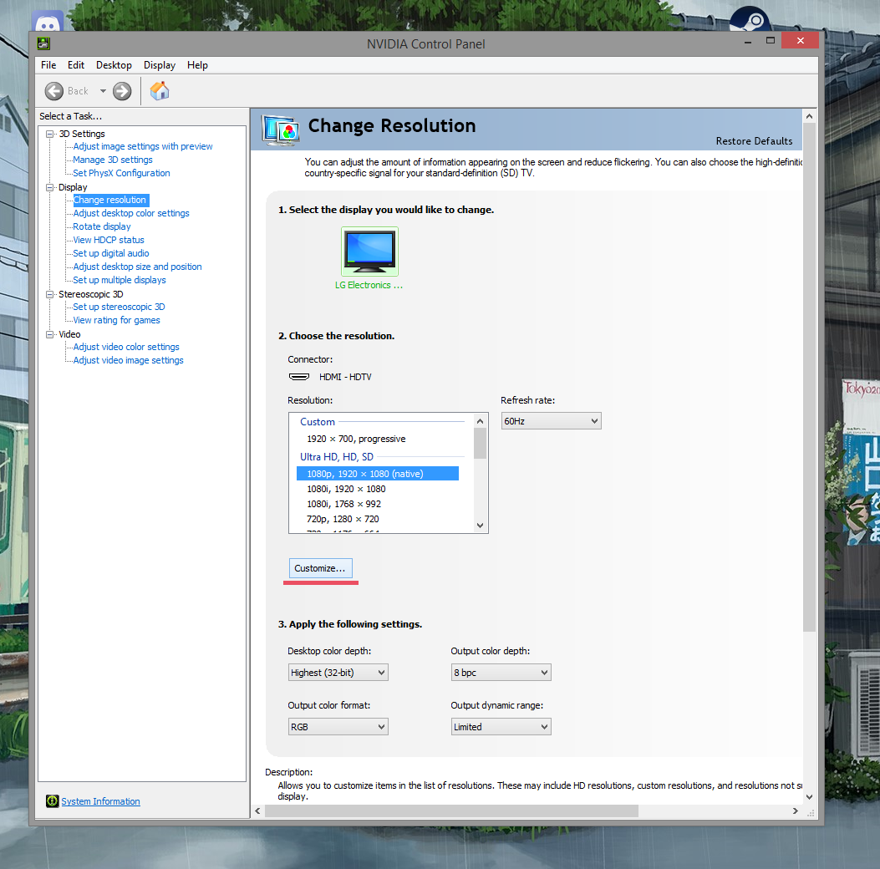Open the Edit menu
The image size is (880, 869).
coord(76,65)
